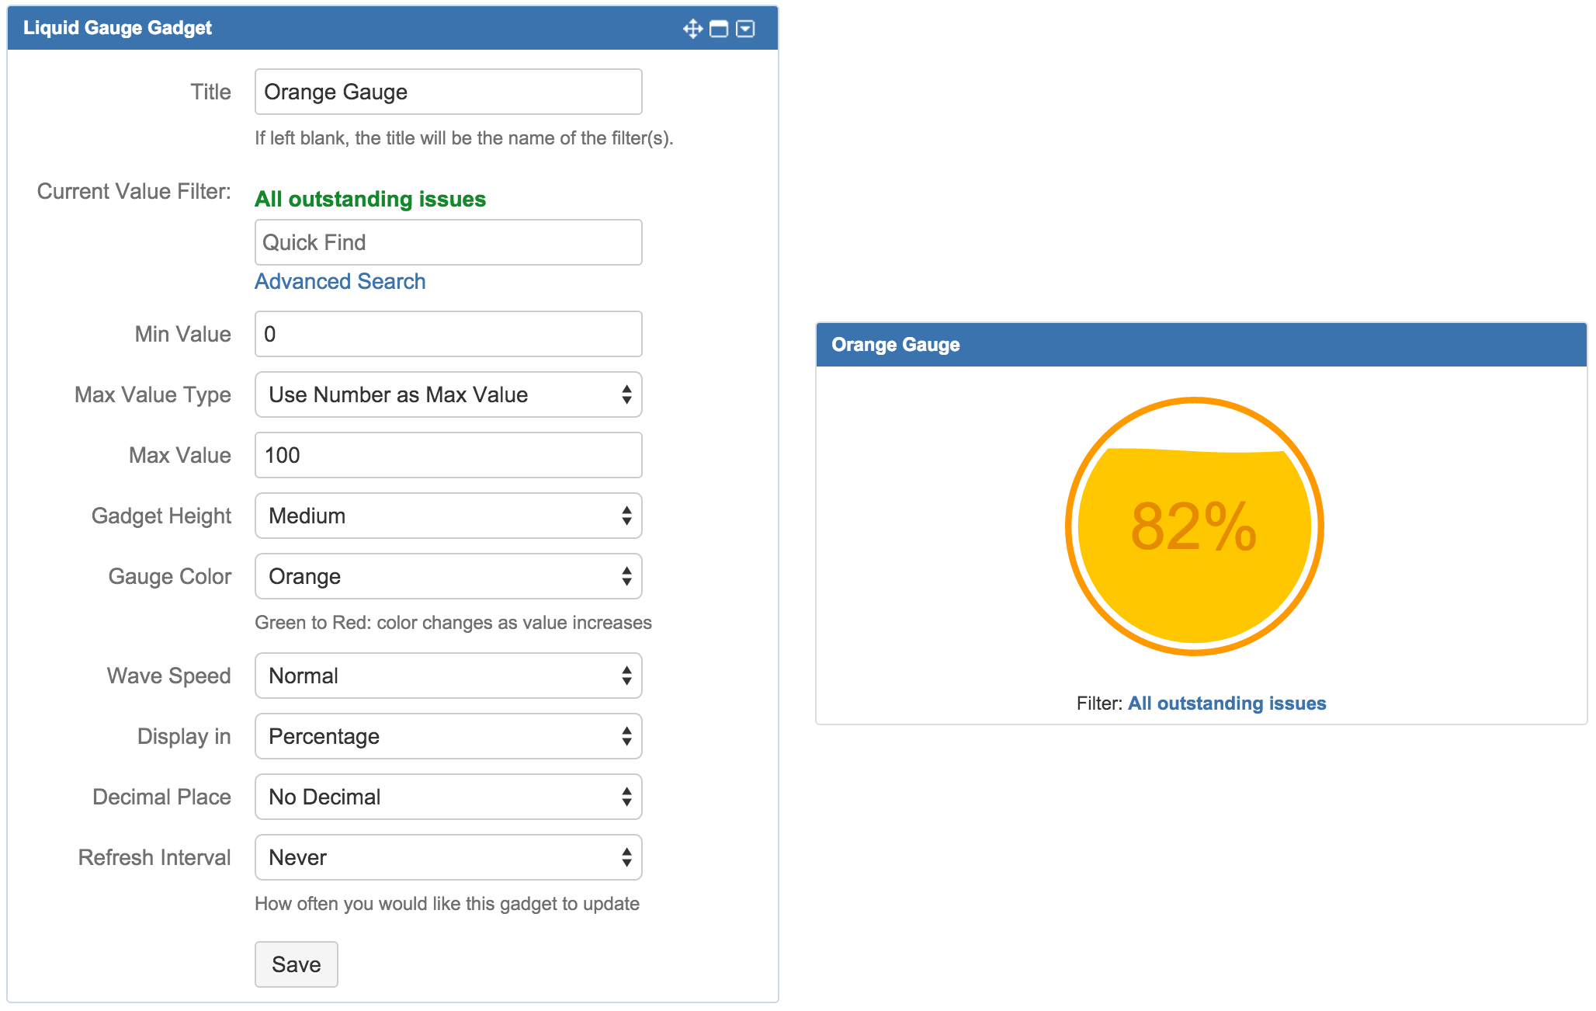Image resolution: width=1596 pixels, height=1011 pixels.
Task: Click the Orange Gauge panel header
Action: (x=1200, y=345)
